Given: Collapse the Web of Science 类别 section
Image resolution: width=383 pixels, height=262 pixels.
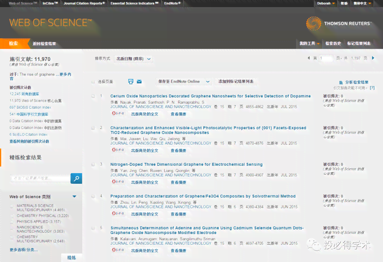Looking at the screenshot, I should tap(74, 196).
